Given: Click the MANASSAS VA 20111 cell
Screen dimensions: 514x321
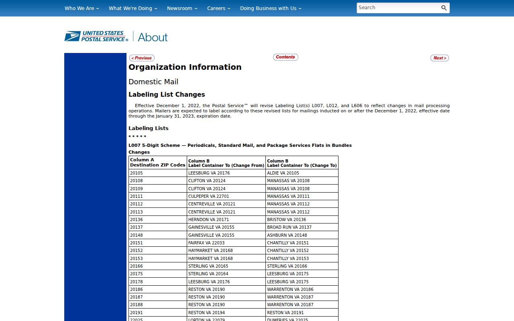Looking at the screenshot, I should [x=302, y=196].
